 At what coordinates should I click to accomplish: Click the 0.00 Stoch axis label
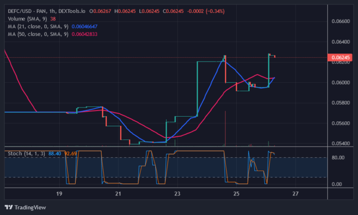click(x=337, y=184)
